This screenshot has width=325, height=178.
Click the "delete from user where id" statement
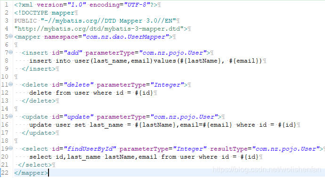click(91, 93)
